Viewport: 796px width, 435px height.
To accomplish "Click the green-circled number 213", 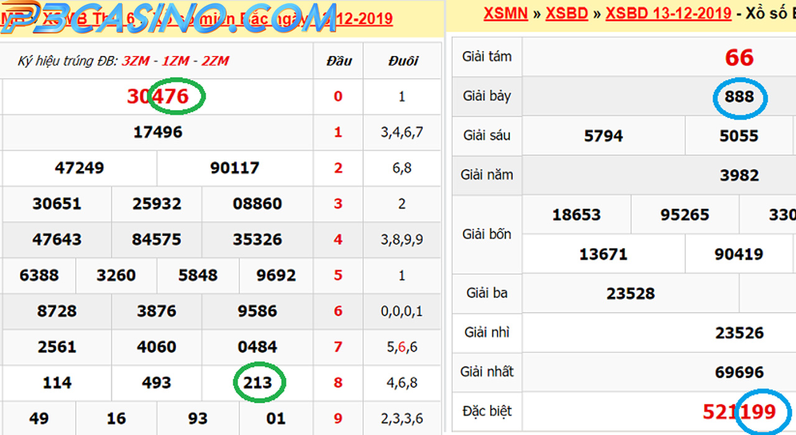I will (257, 382).
